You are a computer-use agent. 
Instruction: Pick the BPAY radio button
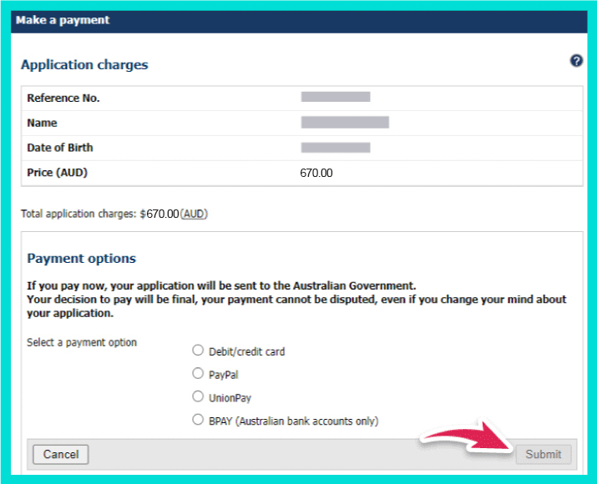(x=198, y=420)
